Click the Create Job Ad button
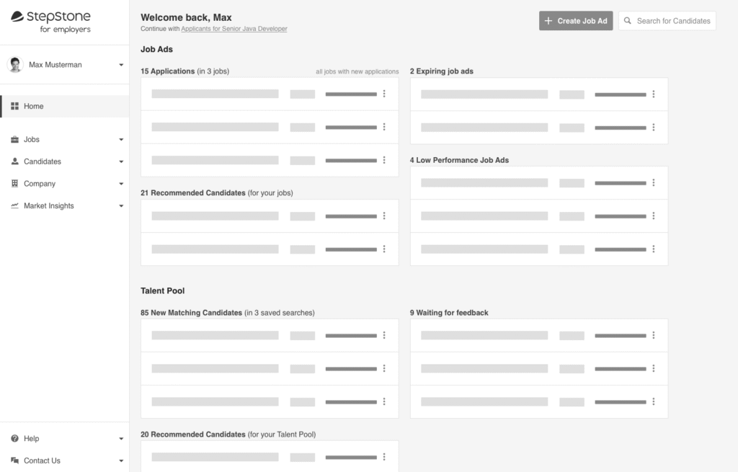 tap(576, 21)
